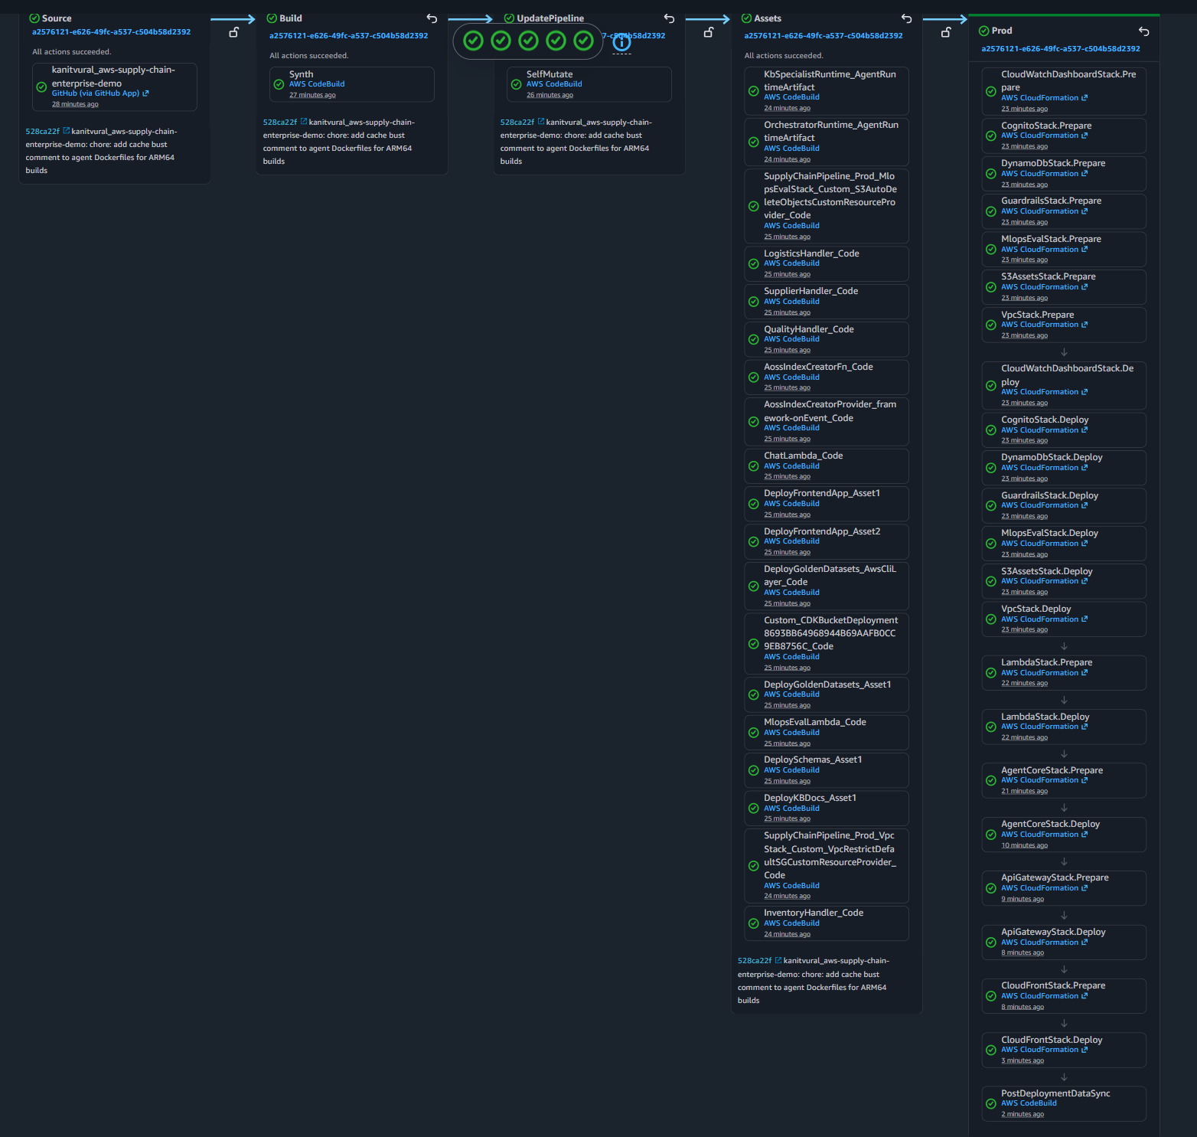Click external link icon on LambdaStack.Deploy CloudFormation
The width and height of the screenshot is (1197, 1137).
tap(1084, 727)
